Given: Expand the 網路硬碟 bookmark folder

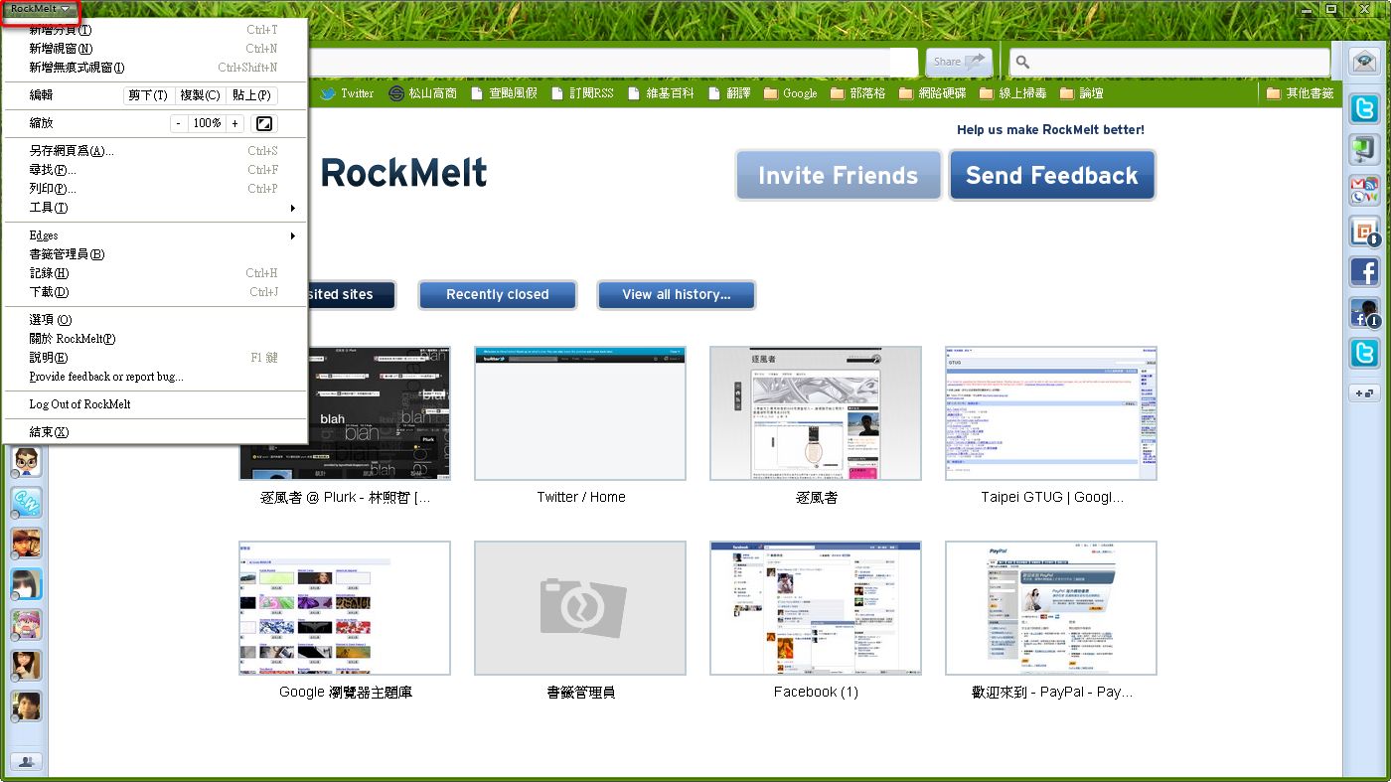Looking at the screenshot, I should click(932, 93).
